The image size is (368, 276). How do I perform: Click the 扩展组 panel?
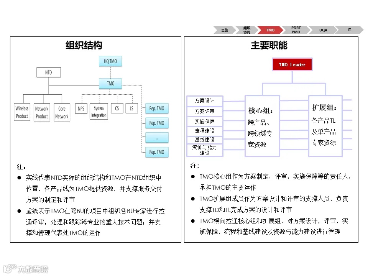(x=325, y=127)
